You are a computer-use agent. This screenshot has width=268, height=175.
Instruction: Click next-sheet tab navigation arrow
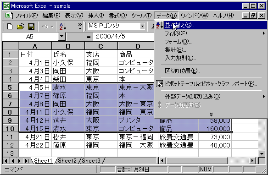click(19, 161)
